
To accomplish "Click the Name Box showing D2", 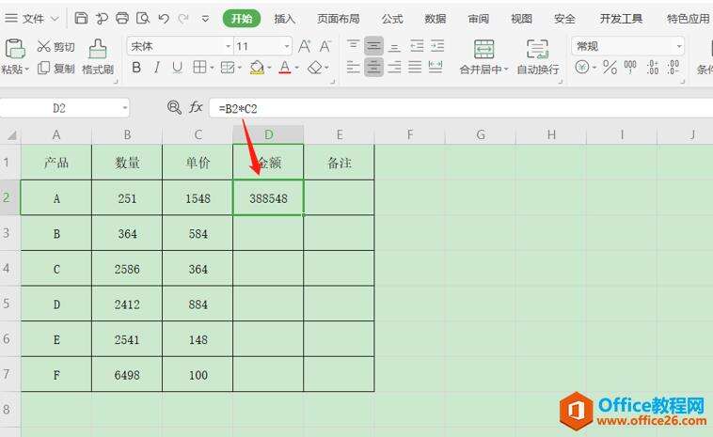I will (59, 108).
